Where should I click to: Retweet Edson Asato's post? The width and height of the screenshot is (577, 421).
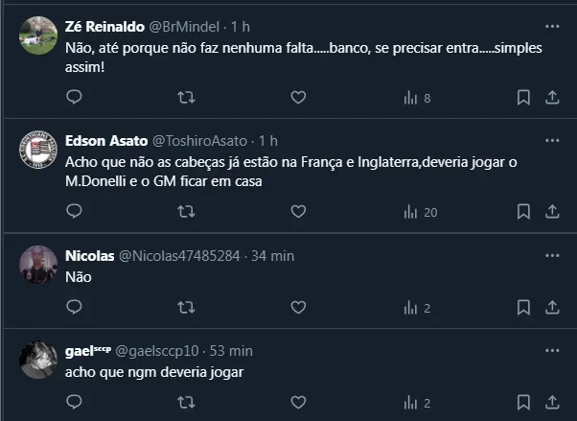(x=187, y=211)
